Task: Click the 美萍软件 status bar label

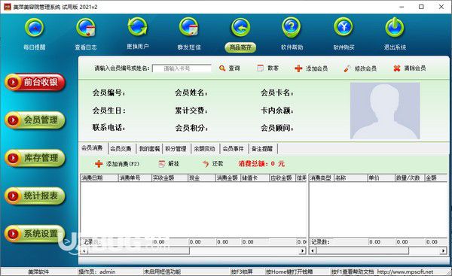Action: [38, 271]
